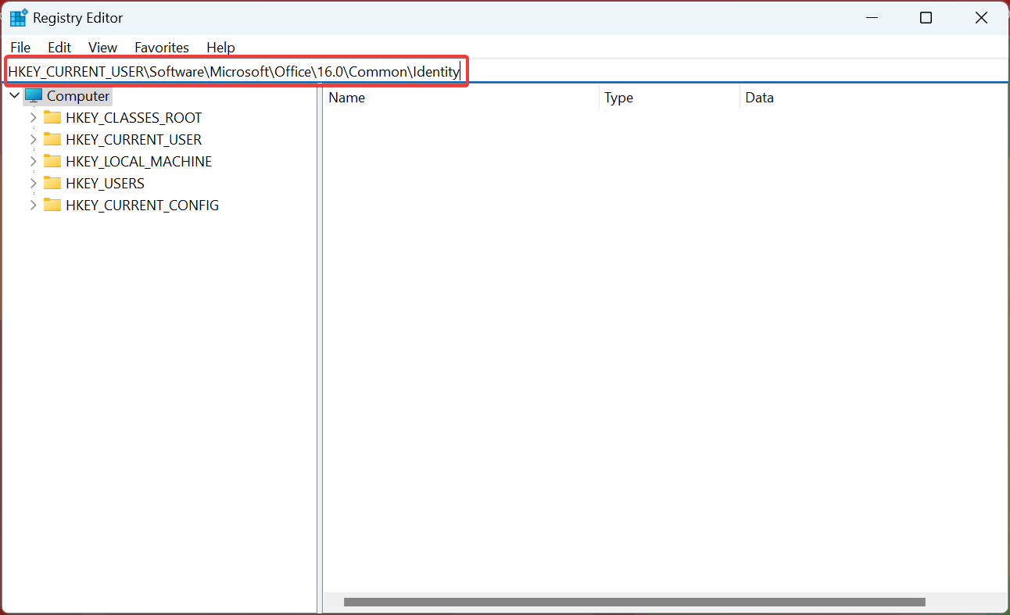Viewport: 1010px width, 615px height.
Task: Select the Computer tree label
Action: coord(78,96)
